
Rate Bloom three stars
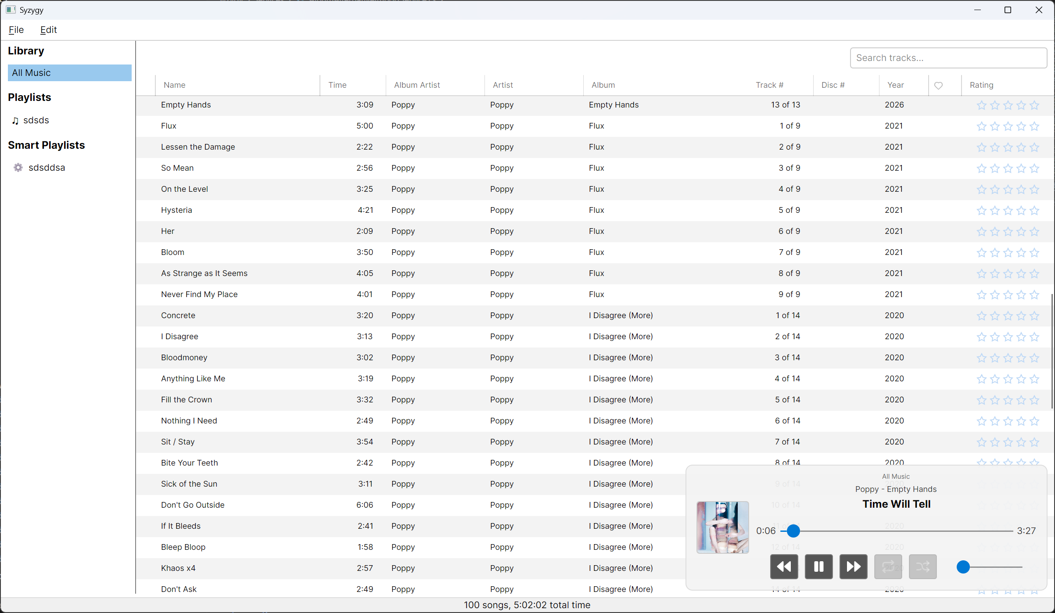click(x=1008, y=253)
